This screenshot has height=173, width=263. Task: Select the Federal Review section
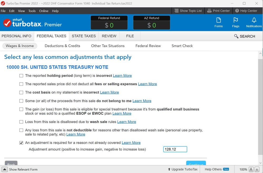[x=148, y=46]
